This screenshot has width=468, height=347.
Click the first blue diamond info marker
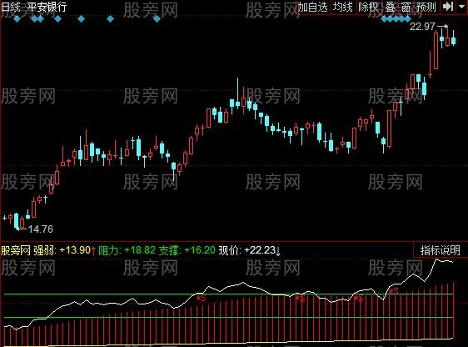pyautogui.click(x=17, y=19)
